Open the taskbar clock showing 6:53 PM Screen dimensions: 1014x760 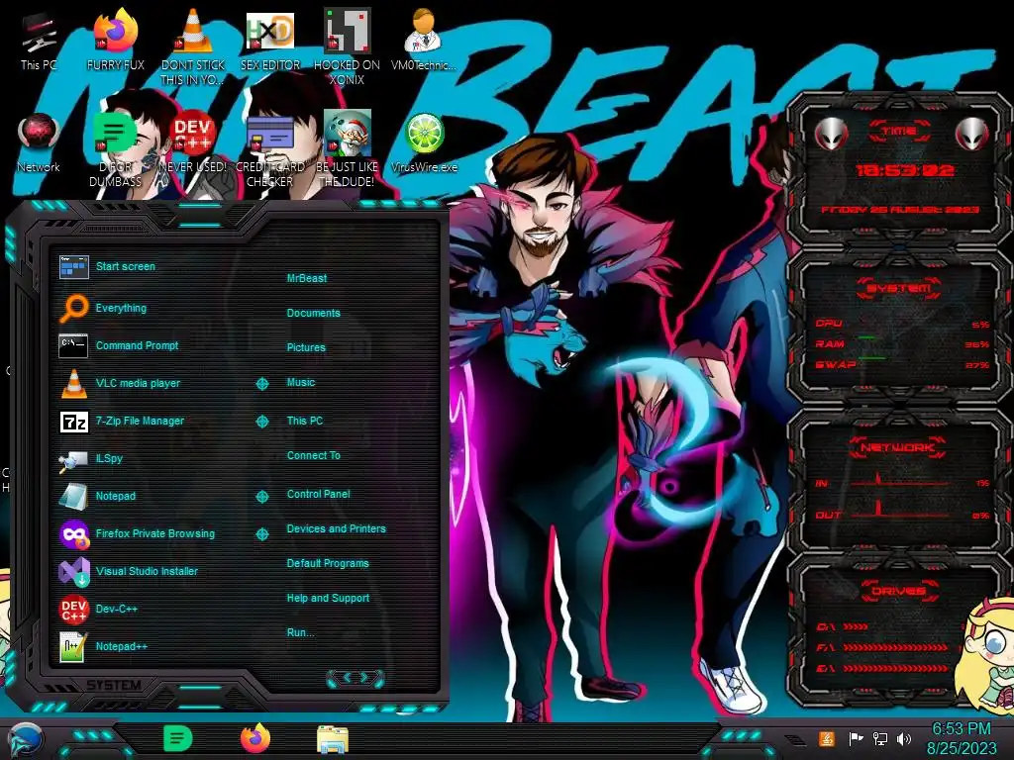coord(962,738)
